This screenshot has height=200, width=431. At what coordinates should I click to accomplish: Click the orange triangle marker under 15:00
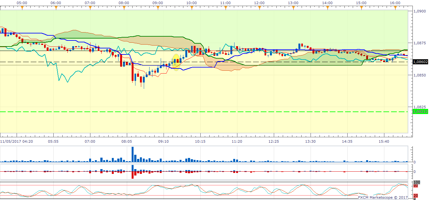361,8
